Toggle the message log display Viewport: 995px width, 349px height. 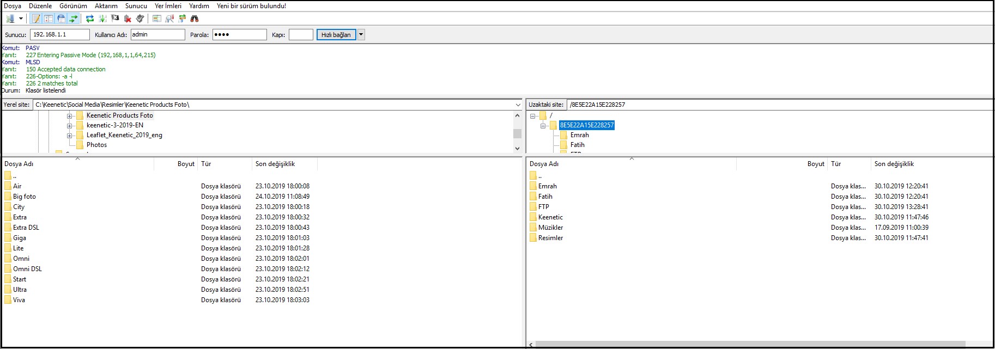click(36, 19)
